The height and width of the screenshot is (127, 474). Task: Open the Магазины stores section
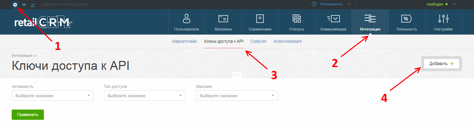click(x=223, y=22)
